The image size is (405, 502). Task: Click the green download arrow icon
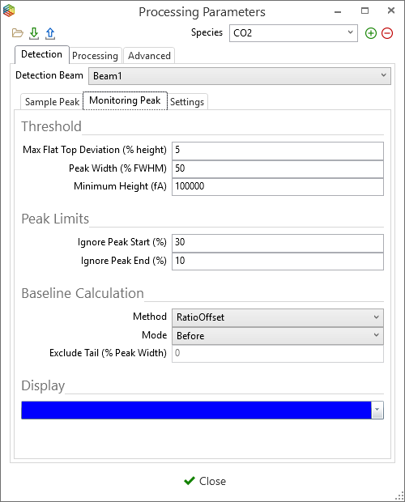pos(34,33)
